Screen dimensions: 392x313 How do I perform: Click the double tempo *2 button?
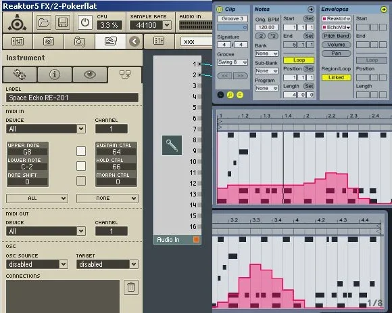pos(273,36)
